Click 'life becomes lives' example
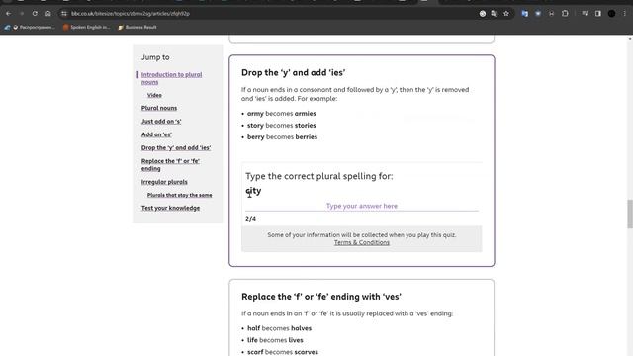 [275, 340]
